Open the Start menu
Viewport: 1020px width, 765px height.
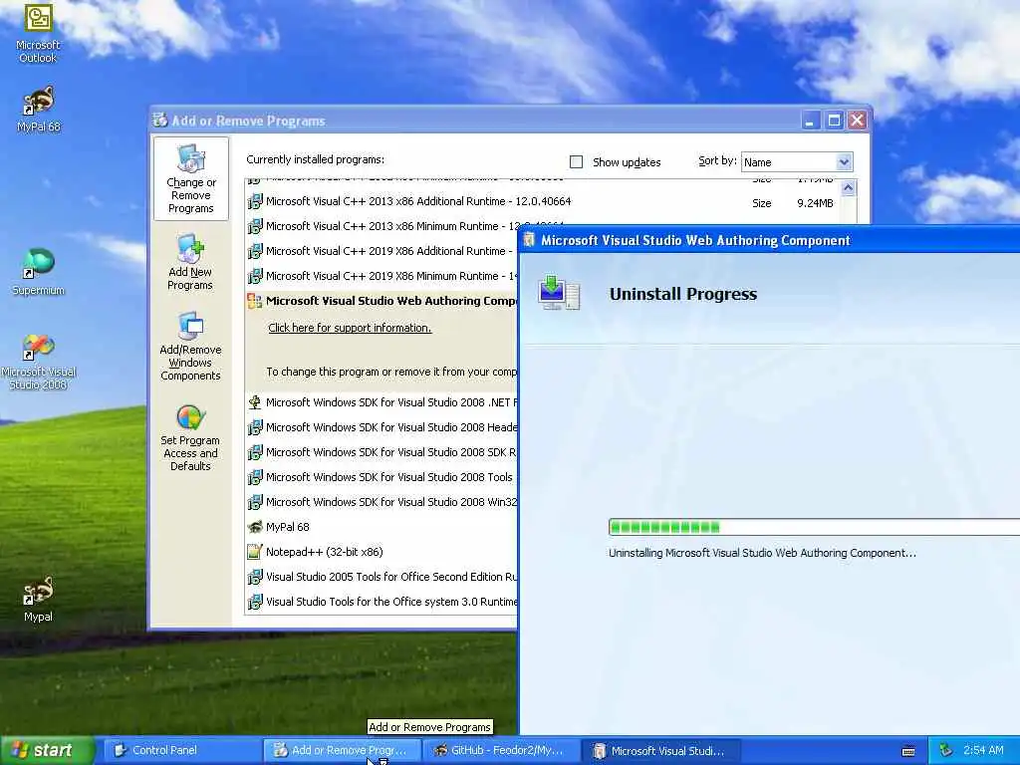pos(47,750)
